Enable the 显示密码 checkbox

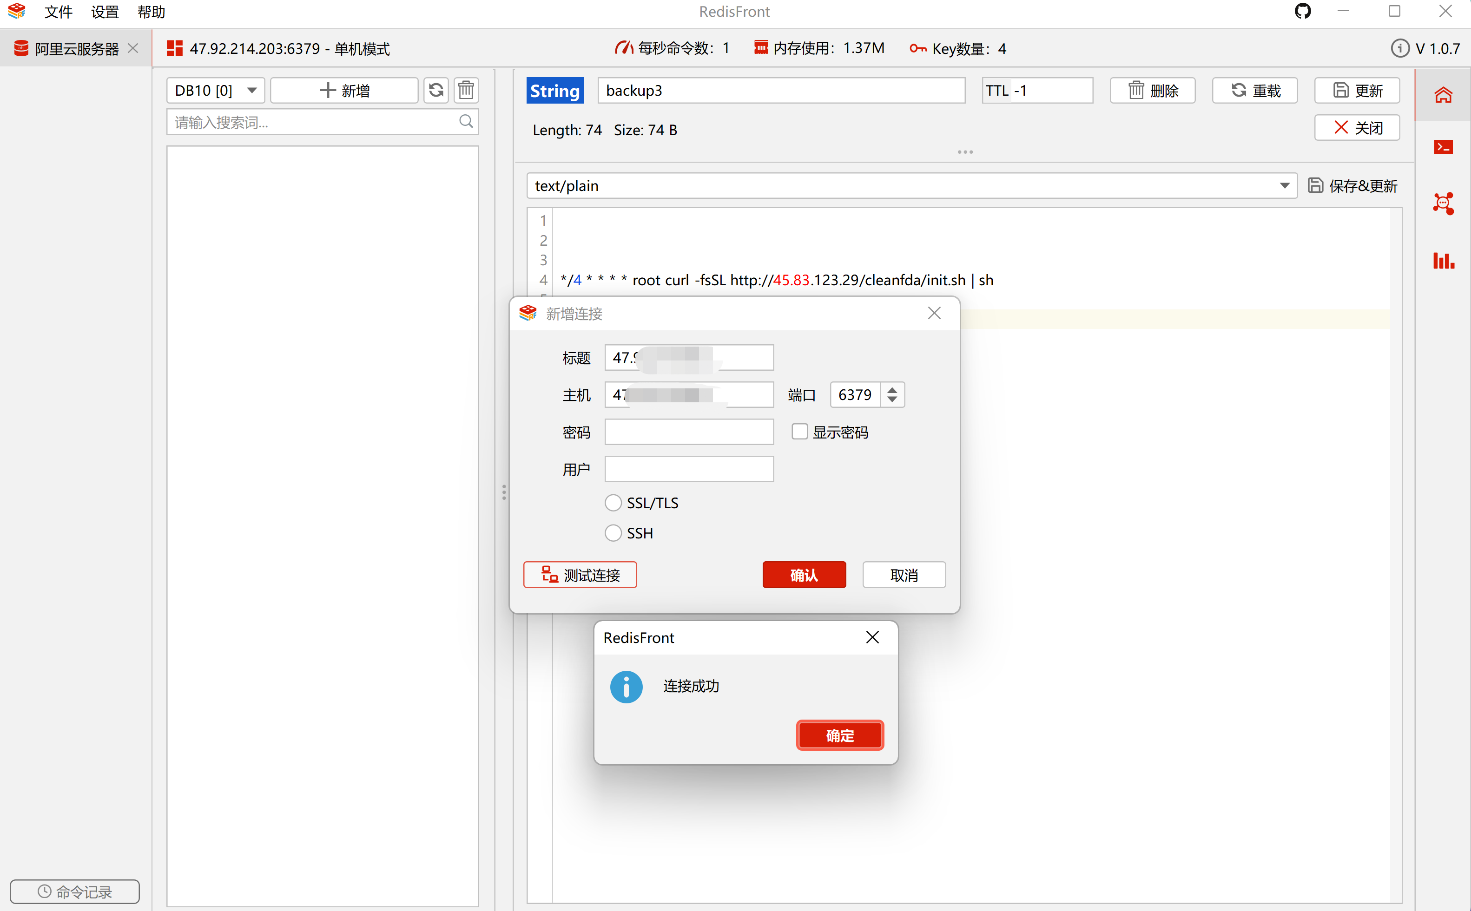click(799, 432)
